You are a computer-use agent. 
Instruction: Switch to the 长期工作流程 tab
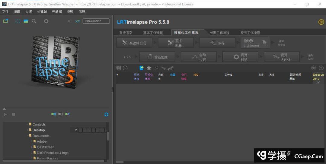click(x=219, y=33)
